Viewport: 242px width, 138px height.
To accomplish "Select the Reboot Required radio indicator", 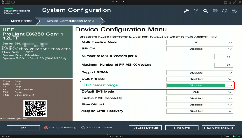I will click(83, 128).
